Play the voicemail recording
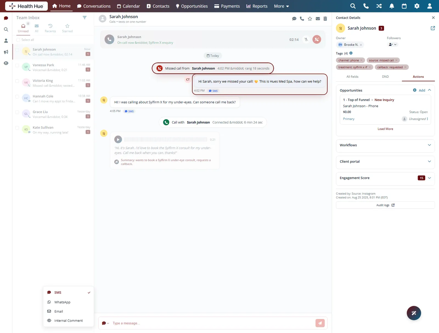Viewport: 439px width, 333px height. [118, 139]
